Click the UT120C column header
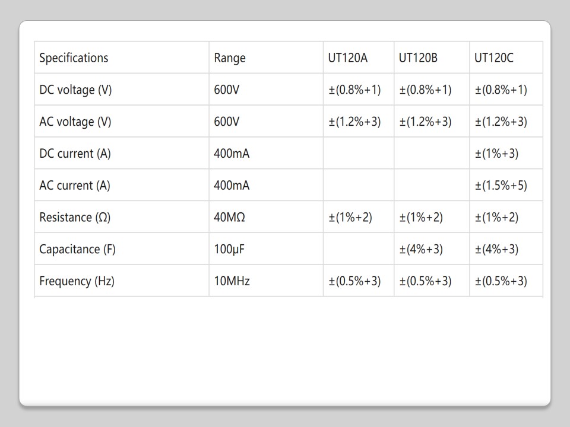570x427 pixels. (494, 58)
